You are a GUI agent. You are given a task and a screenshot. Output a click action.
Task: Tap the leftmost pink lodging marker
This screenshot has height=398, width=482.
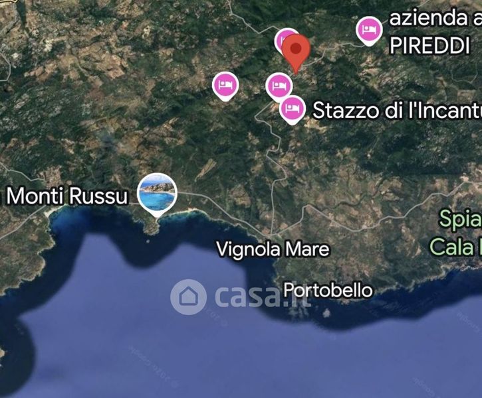pos(225,86)
